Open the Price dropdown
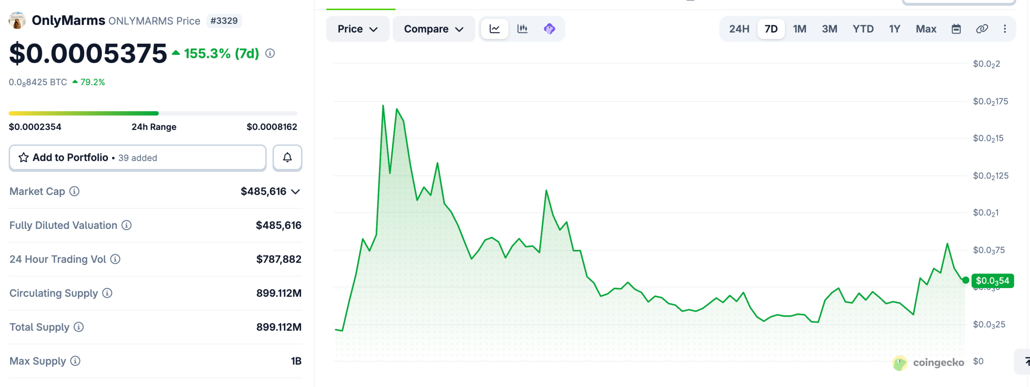Viewport: 1030px width, 387px height. pos(358,29)
